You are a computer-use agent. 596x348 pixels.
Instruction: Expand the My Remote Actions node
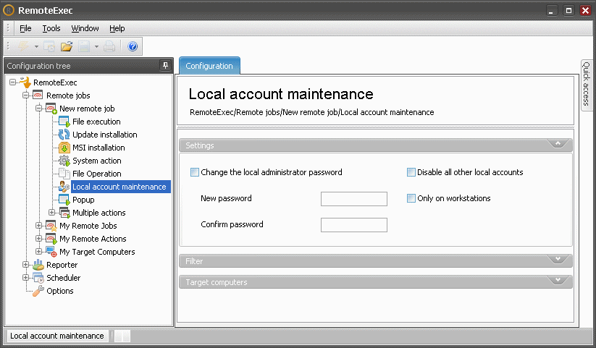tap(39, 238)
